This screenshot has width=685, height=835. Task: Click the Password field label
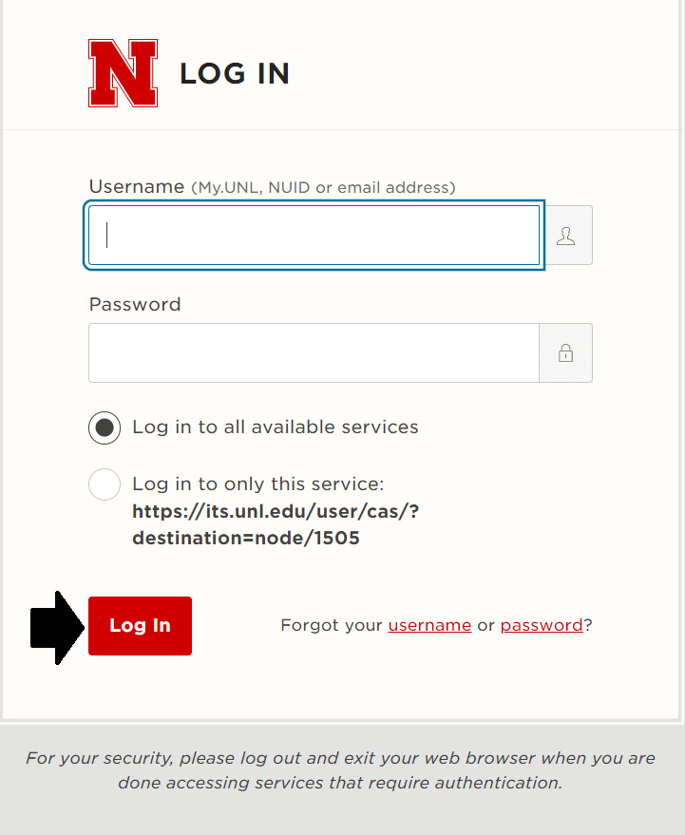point(135,304)
